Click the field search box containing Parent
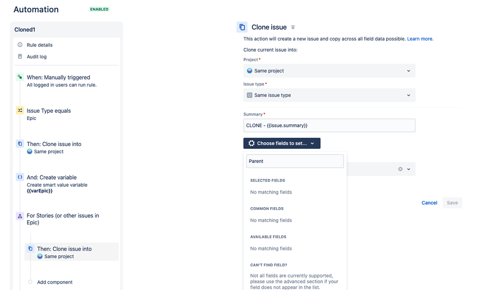This screenshot has width=482, height=290. coord(295,161)
